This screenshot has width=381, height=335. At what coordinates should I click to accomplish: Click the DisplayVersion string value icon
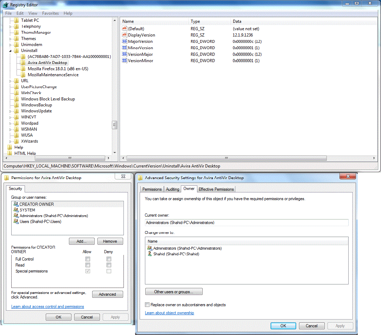(125, 35)
